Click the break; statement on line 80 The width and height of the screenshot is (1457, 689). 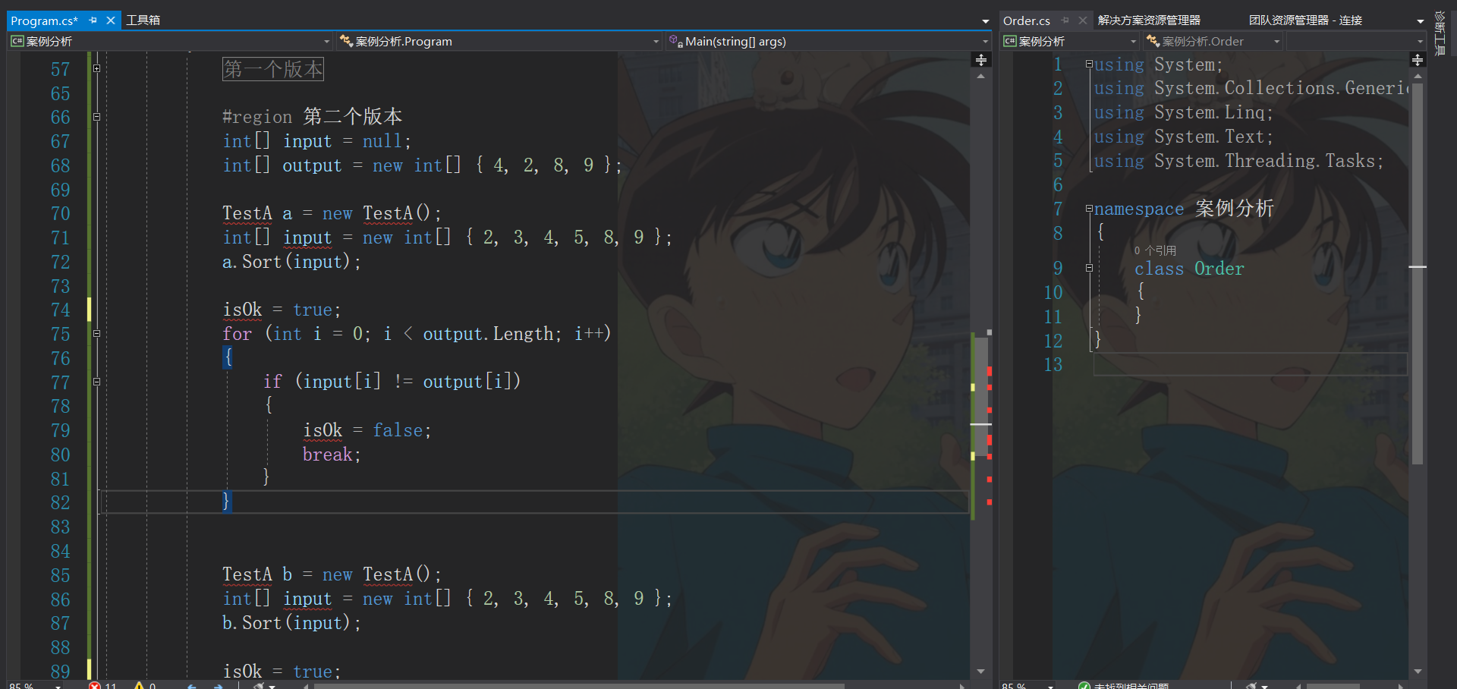coord(332,455)
